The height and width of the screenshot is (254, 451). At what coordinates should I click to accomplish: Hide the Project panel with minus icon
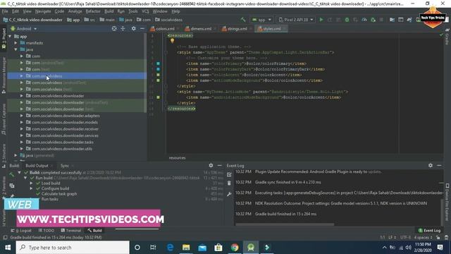click(x=142, y=28)
